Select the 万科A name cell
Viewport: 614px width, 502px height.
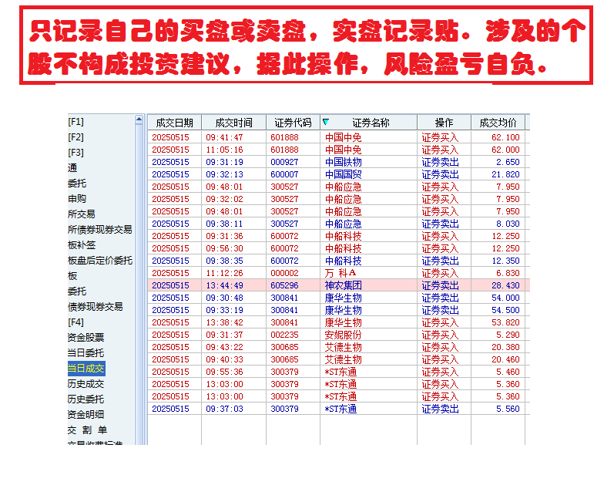point(341,273)
